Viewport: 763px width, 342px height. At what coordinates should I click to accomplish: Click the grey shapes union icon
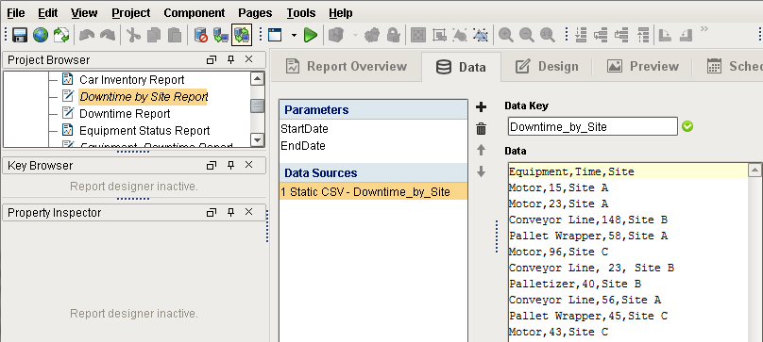click(x=459, y=35)
